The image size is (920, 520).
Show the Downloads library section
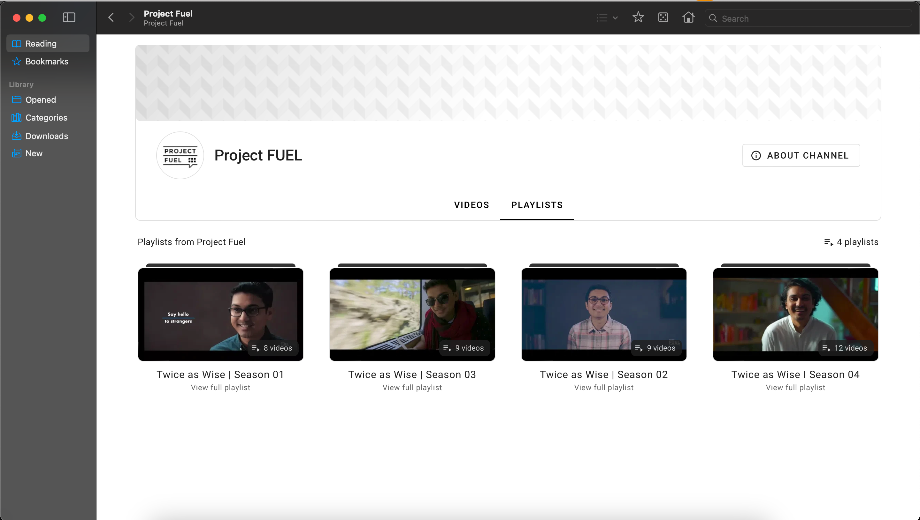click(x=47, y=136)
